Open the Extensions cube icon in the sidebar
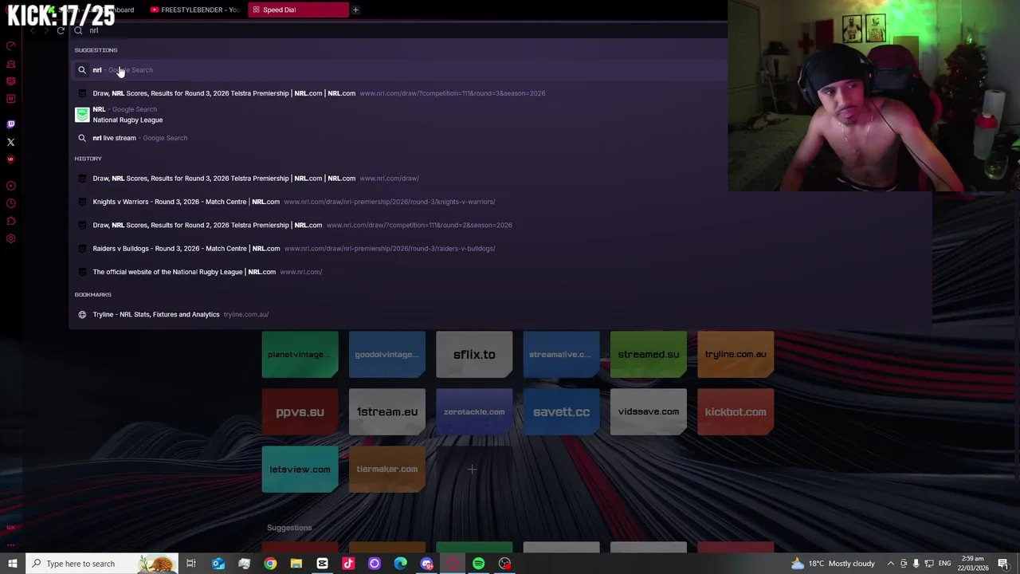The image size is (1020, 574). point(10,221)
